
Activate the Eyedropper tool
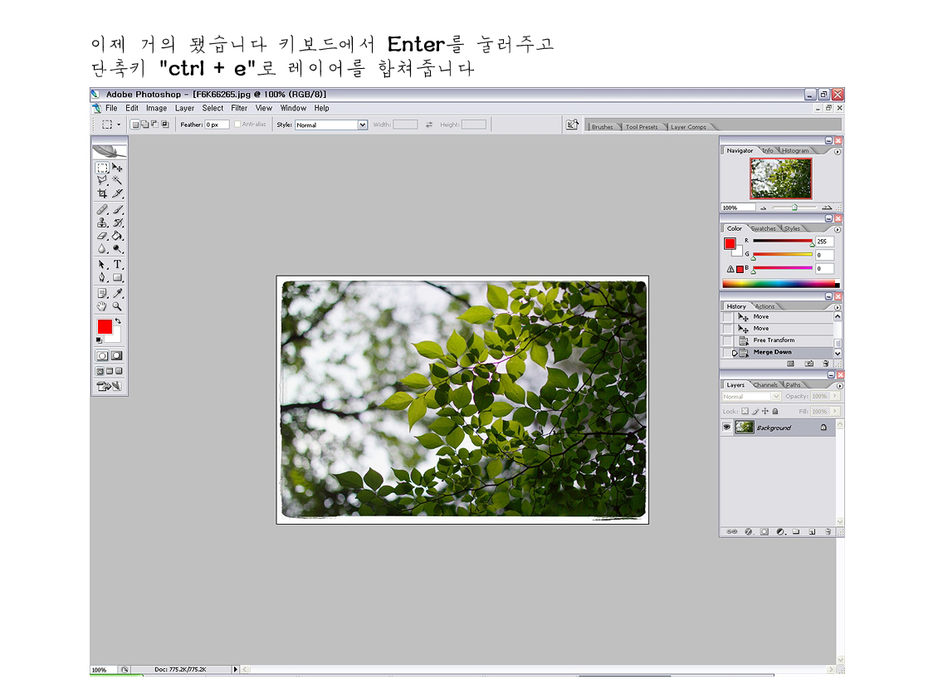point(118,293)
